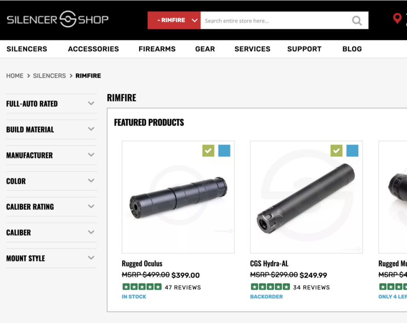Toggle green checkmark on CGS Hydra-AL
This screenshot has height=323, width=407.
tap(336, 151)
